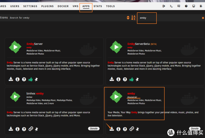This screenshot has height=138, width=205.
Task: Click emby author under EmbyServerBeta title
Action: (x=130, y=48)
